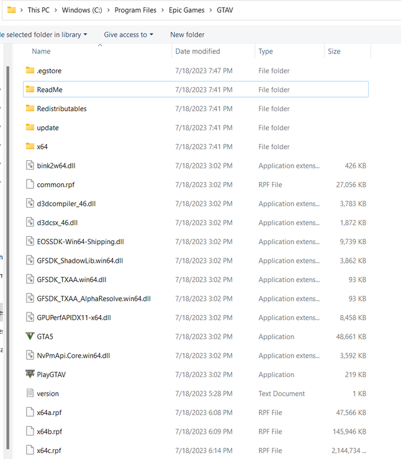This screenshot has height=466, width=401.
Task: Click the common.rpf file icon
Action: click(30, 185)
